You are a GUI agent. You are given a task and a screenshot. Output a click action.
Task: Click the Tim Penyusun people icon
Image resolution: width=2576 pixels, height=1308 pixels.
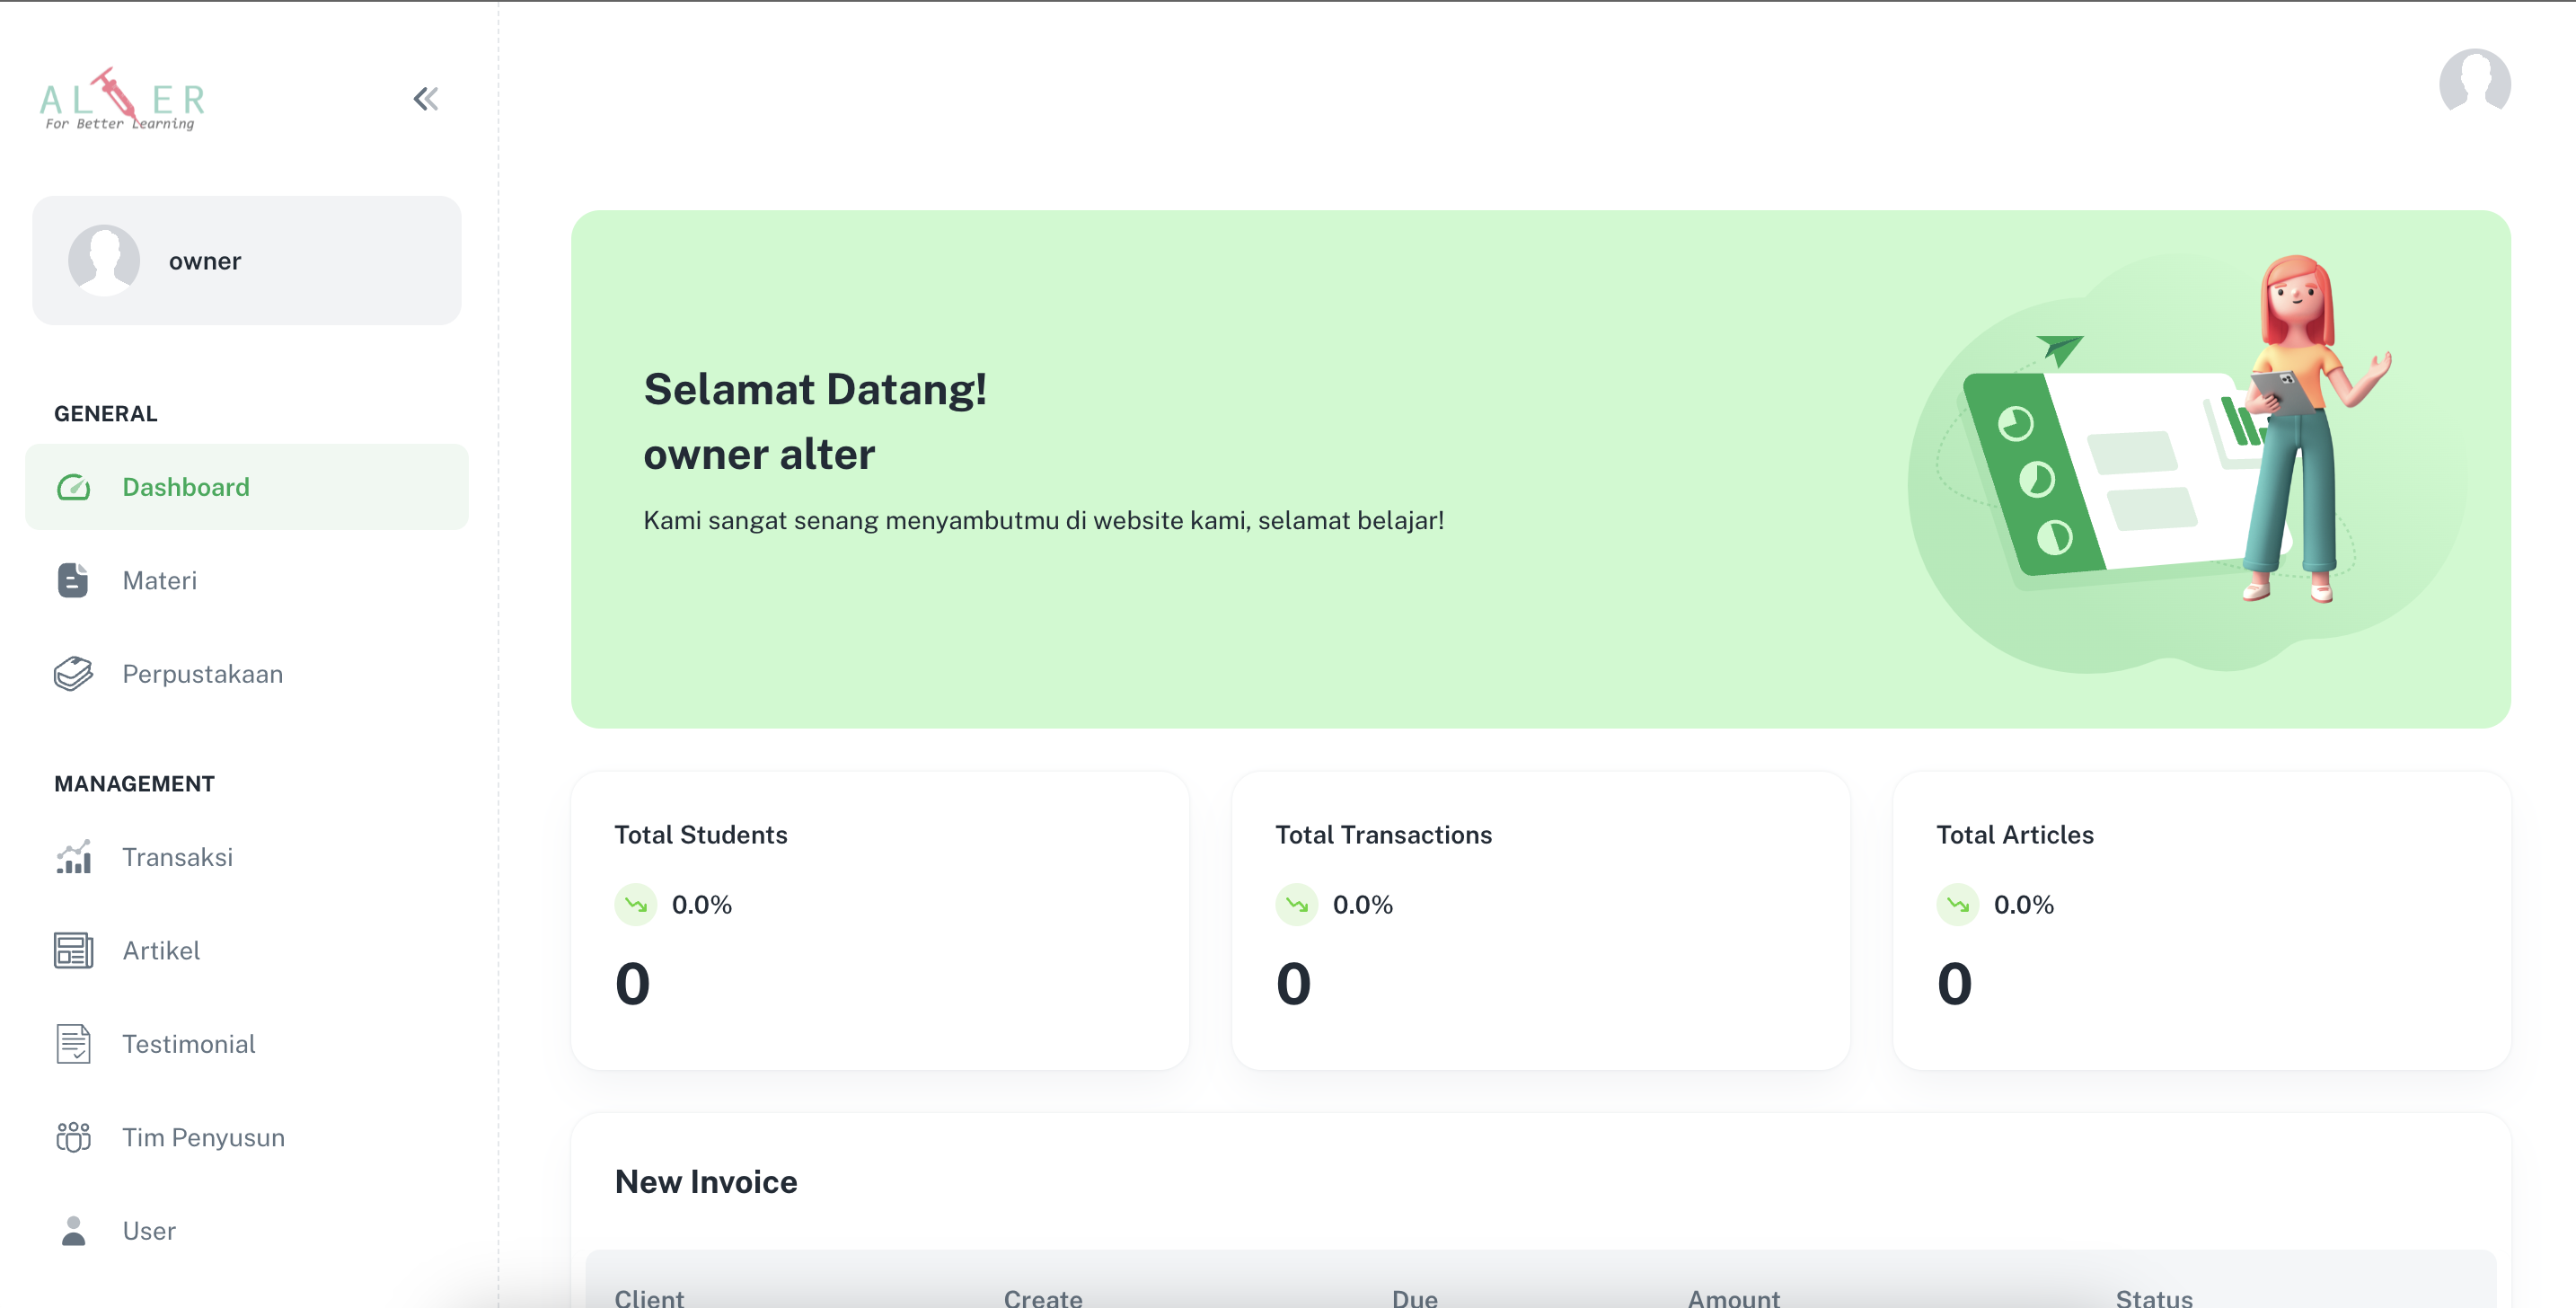pos(73,1137)
